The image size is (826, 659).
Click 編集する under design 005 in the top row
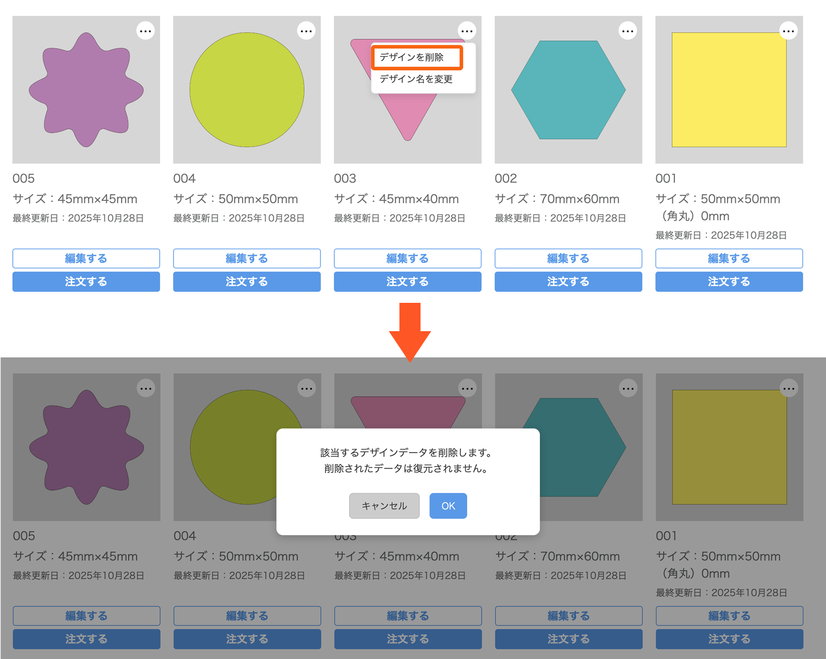(86, 258)
